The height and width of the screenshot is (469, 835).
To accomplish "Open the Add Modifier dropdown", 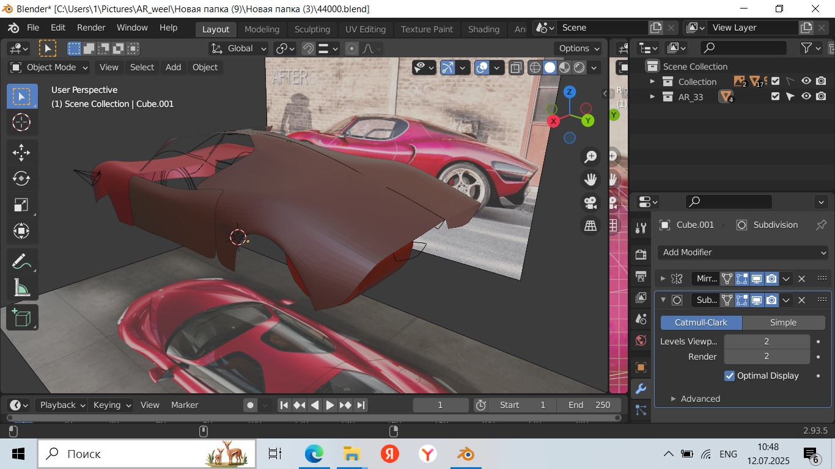I will [x=743, y=252].
